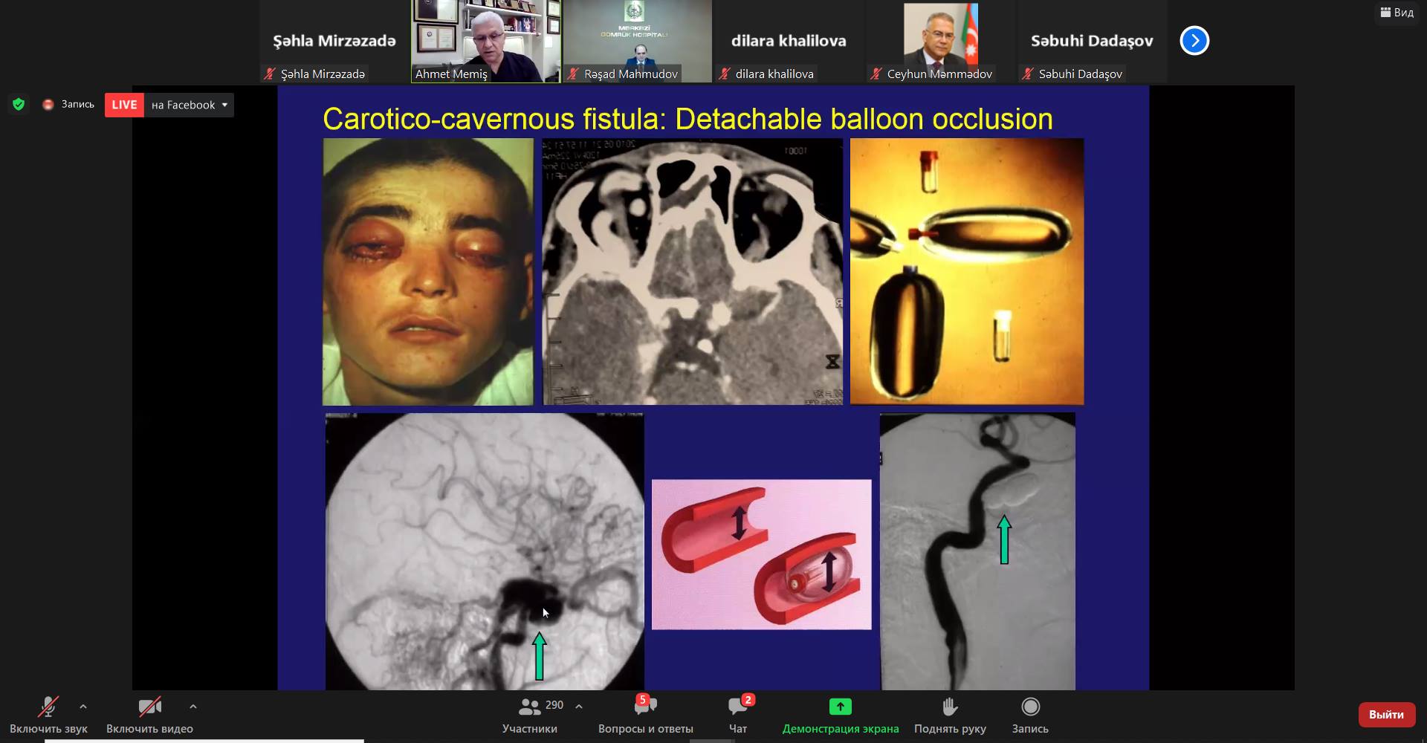This screenshot has height=743, width=1427.
Task: Open the Вид view menu
Action: coord(1397,13)
